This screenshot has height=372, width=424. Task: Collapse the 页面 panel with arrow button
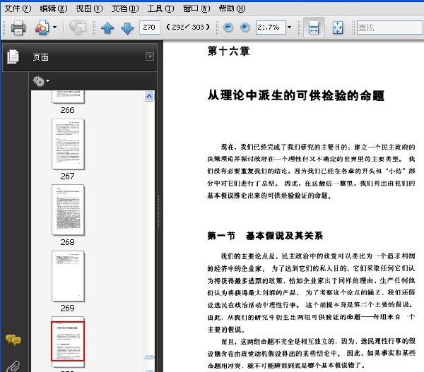coord(150,56)
